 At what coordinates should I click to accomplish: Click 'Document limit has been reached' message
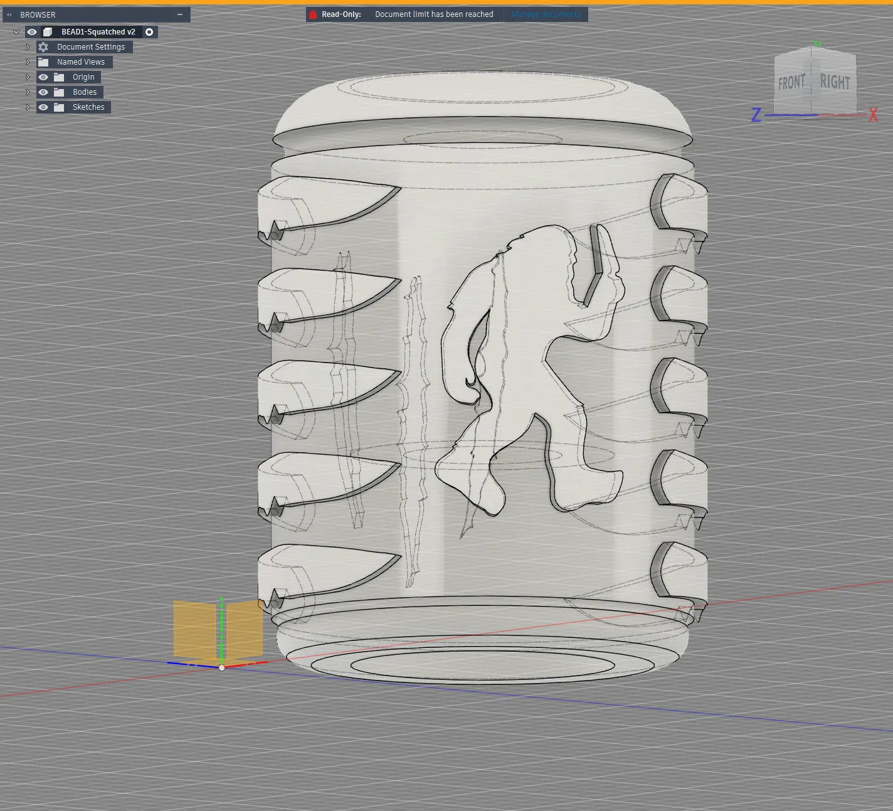click(434, 14)
